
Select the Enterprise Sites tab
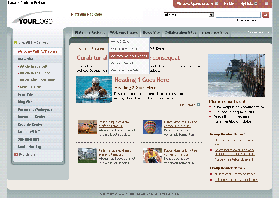tap(215, 33)
